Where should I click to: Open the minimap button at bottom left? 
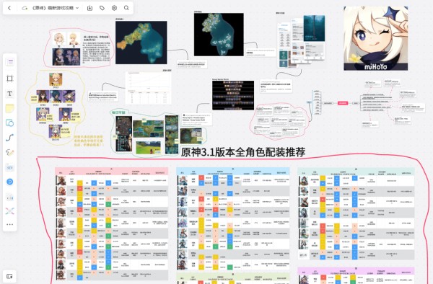point(9,276)
